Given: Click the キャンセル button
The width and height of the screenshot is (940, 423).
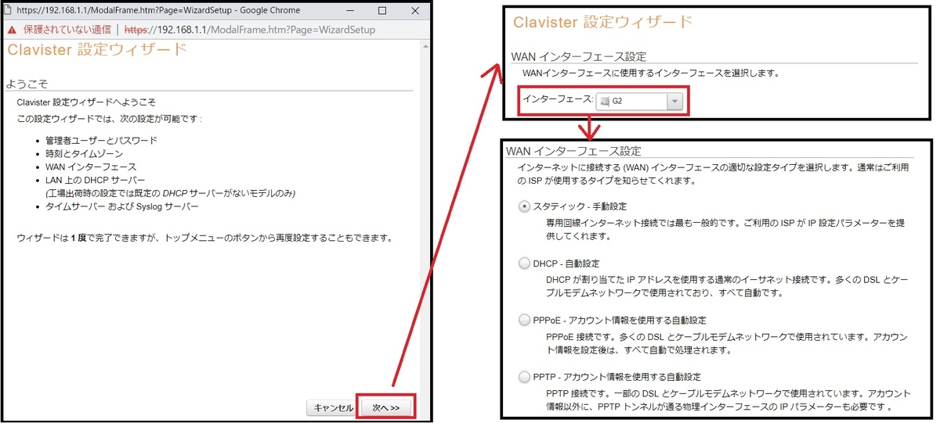Looking at the screenshot, I should (333, 408).
